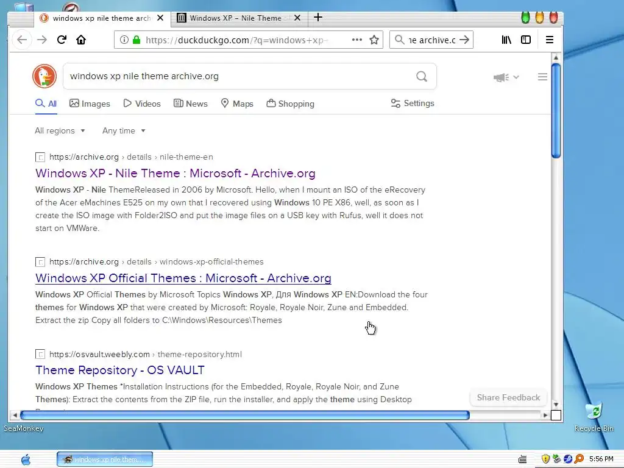The height and width of the screenshot is (468, 624).
Task: Open the search Settings dropdown
Action: tap(413, 104)
